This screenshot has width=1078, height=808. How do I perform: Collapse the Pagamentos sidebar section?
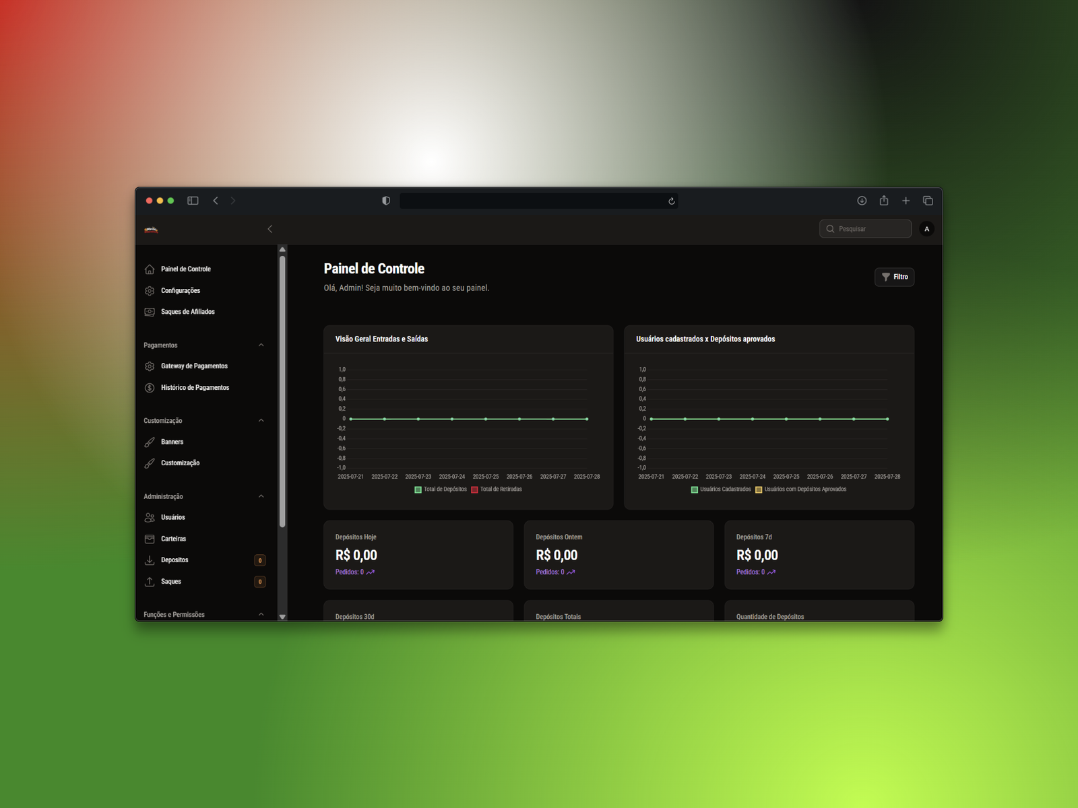pyautogui.click(x=261, y=345)
